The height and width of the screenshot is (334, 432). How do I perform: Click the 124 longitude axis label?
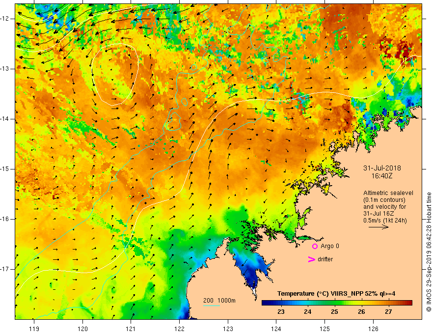click(x=276, y=329)
